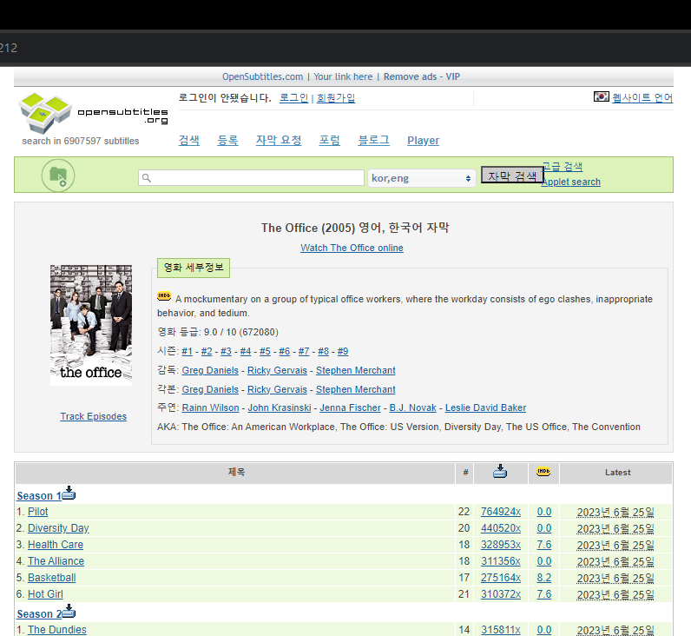This screenshot has width=691, height=636.
Task: Open the Basketball episode link
Action: (51, 578)
